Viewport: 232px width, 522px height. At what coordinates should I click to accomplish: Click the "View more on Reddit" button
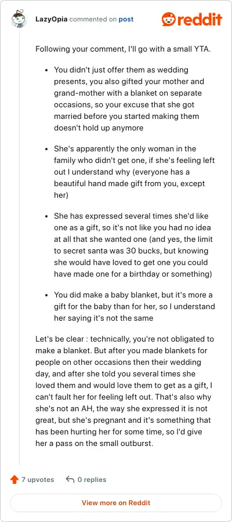(116, 503)
